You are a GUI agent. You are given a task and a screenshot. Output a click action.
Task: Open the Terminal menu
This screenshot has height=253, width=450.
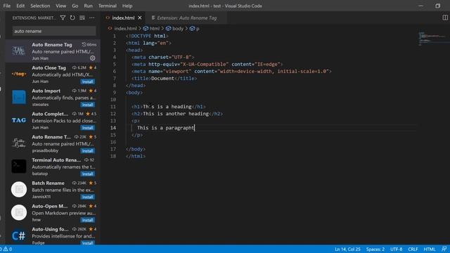[x=108, y=6]
